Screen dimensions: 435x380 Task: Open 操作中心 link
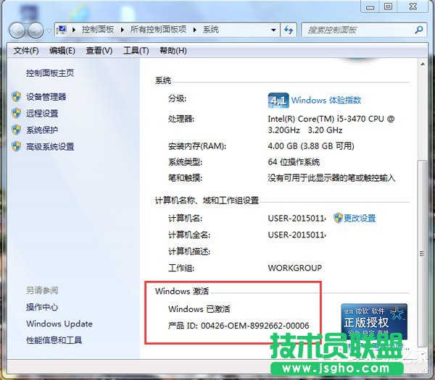42,307
